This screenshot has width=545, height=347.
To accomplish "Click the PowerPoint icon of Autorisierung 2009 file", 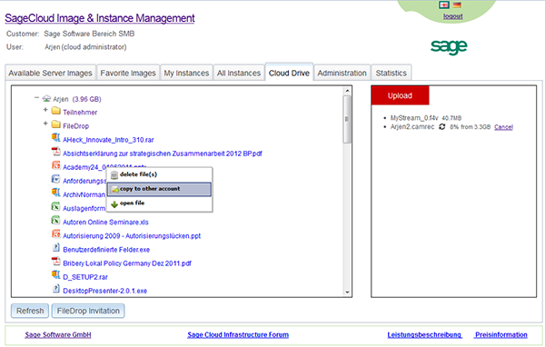I will (x=56, y=234).
